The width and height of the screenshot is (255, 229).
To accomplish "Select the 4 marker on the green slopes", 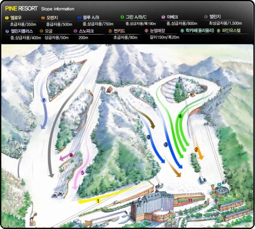I will [x=180, y=116].
